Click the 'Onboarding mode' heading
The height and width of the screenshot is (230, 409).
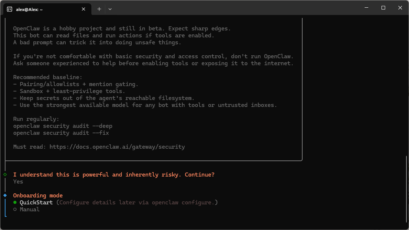click(x=38, y=196)
